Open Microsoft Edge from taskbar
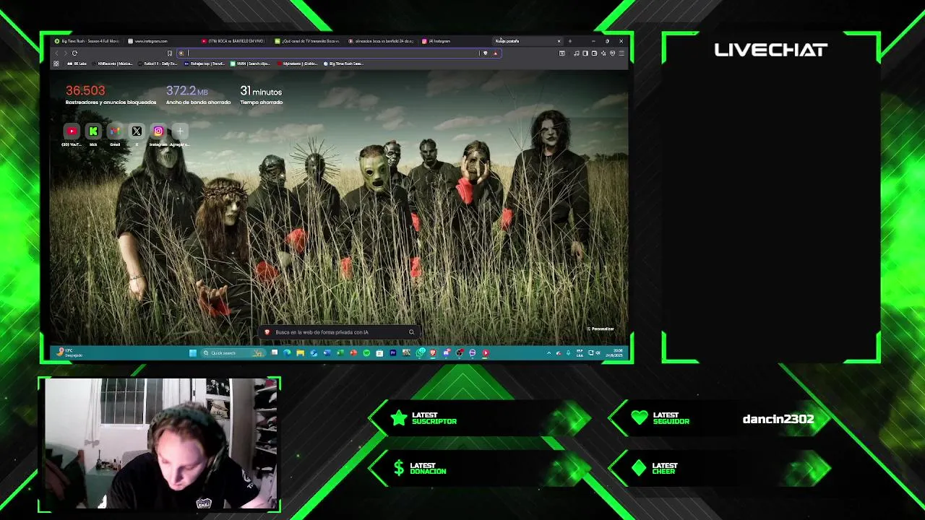This screenshot has width=925, height=520. pyautogui.click(x=287, y=353)
